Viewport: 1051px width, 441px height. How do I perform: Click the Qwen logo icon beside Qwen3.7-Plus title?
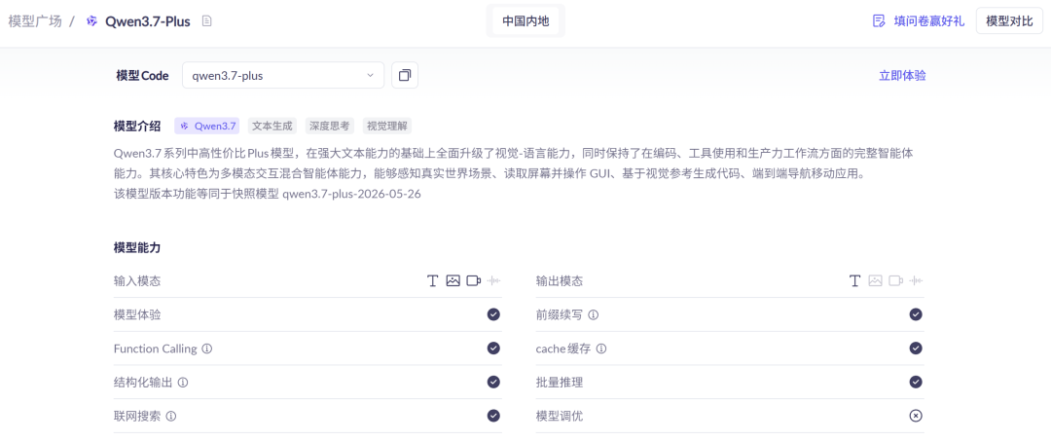coord(91,21)
